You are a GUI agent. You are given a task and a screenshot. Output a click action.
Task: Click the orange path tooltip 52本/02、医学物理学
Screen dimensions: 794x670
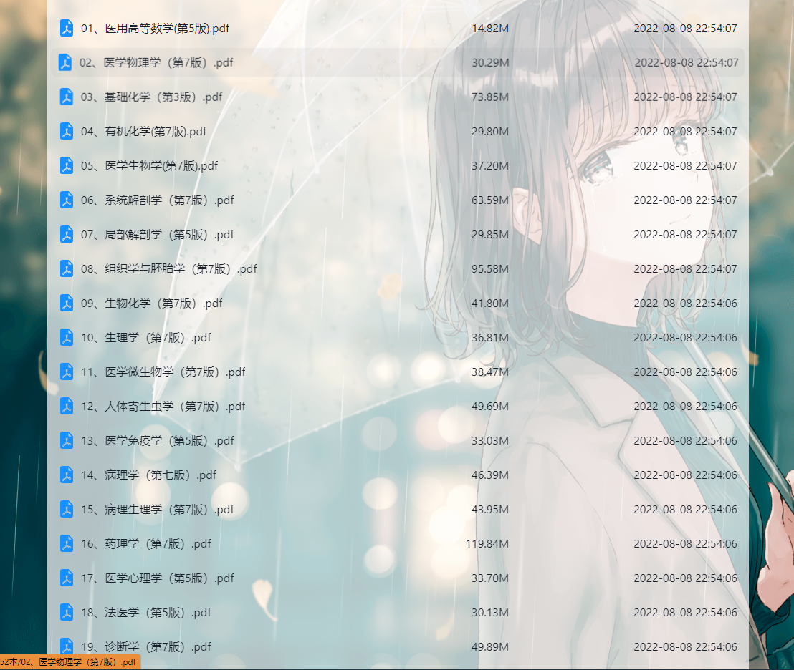tap(70, 662)
